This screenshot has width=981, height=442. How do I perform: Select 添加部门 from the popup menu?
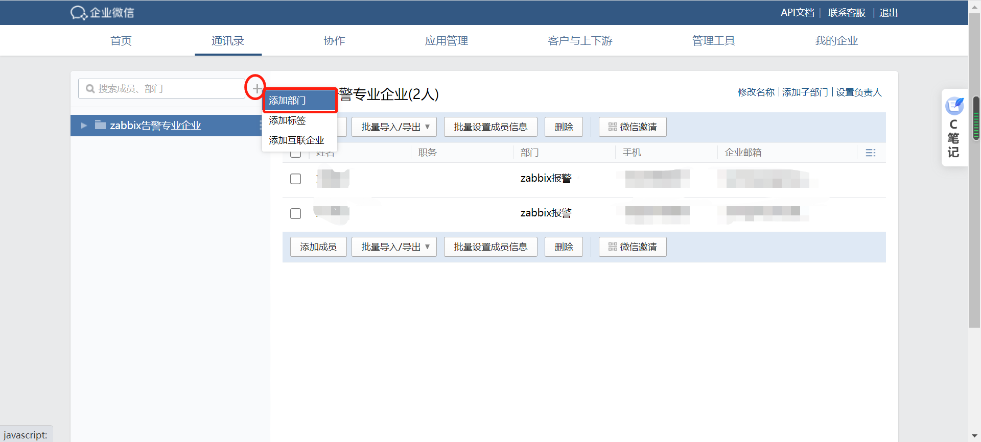[x=299, y=101]
